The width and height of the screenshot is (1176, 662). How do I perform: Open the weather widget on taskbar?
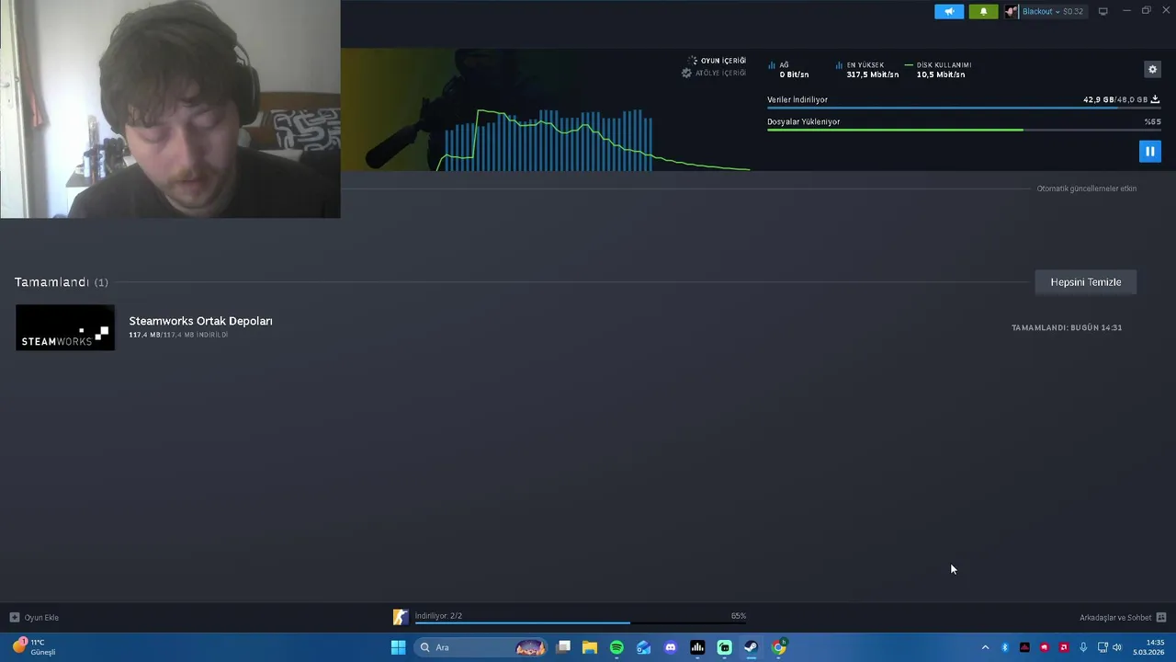pos(34,647)
